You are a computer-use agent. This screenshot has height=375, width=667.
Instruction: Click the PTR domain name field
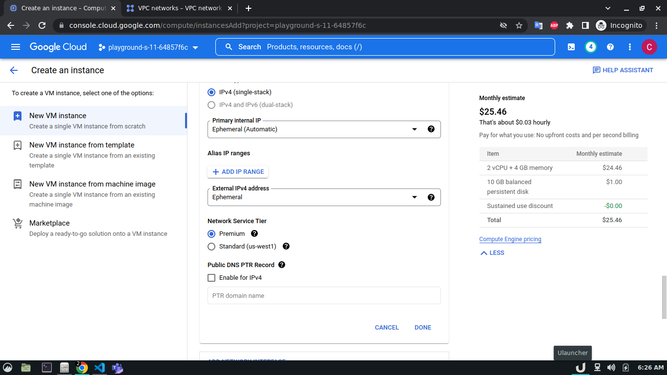tap(324, 295)
